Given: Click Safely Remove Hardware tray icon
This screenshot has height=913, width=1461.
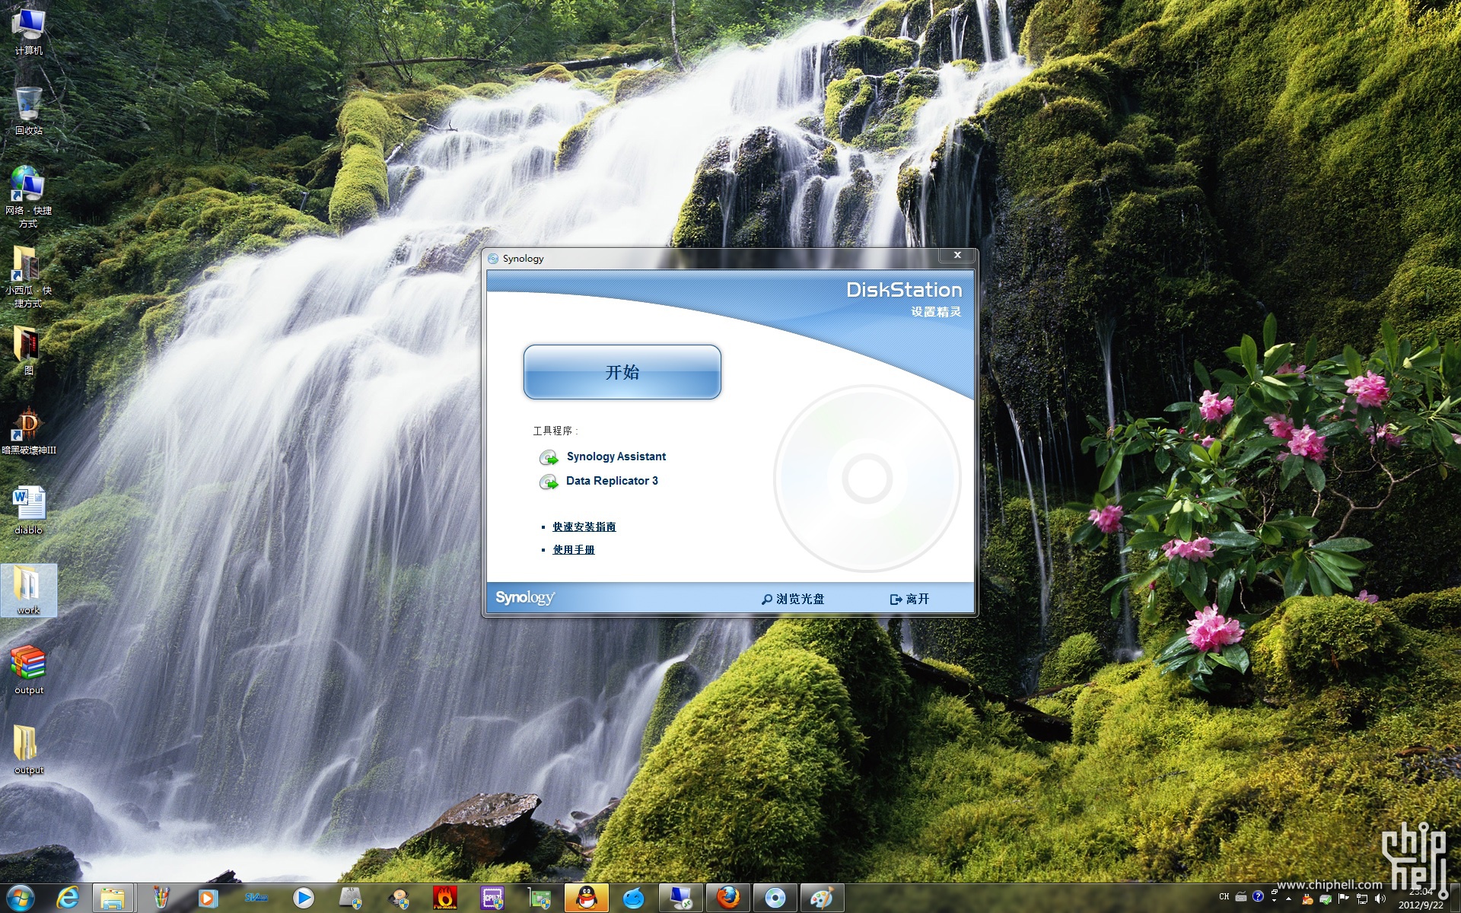Looking at the screenshot, I should (x=1326, y=899).
